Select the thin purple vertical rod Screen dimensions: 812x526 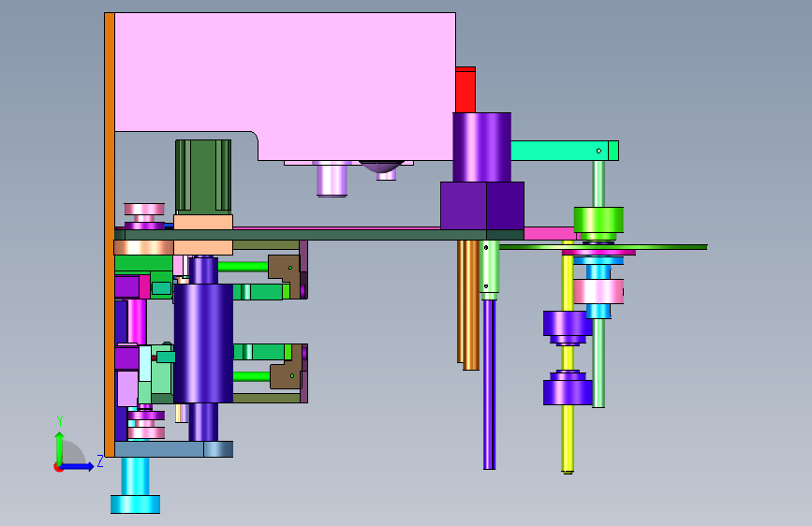click(490, 385)
